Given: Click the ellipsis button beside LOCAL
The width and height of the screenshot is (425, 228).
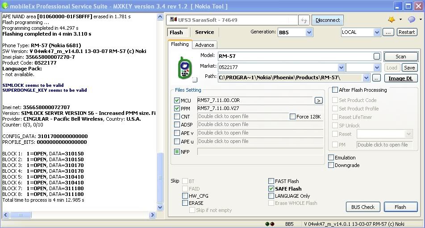Looking at the screenshot, I should pos(388,32).
